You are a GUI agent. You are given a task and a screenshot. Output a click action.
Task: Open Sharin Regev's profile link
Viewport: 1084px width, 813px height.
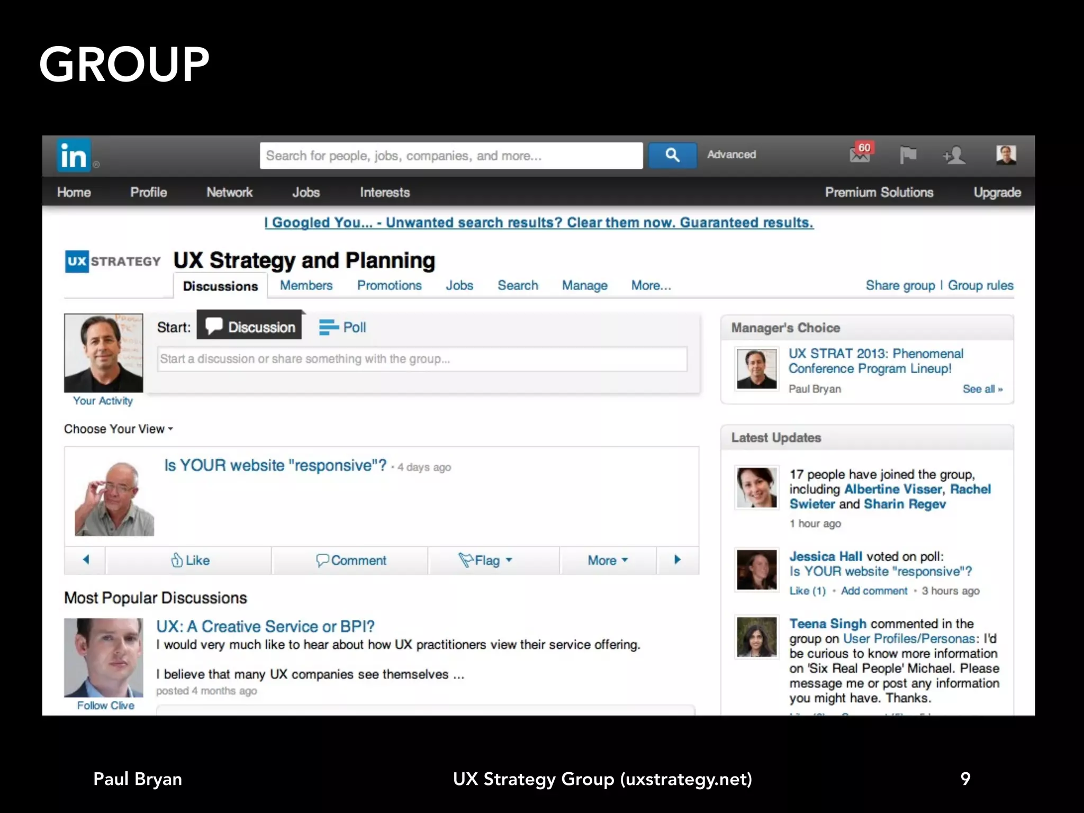905,504
